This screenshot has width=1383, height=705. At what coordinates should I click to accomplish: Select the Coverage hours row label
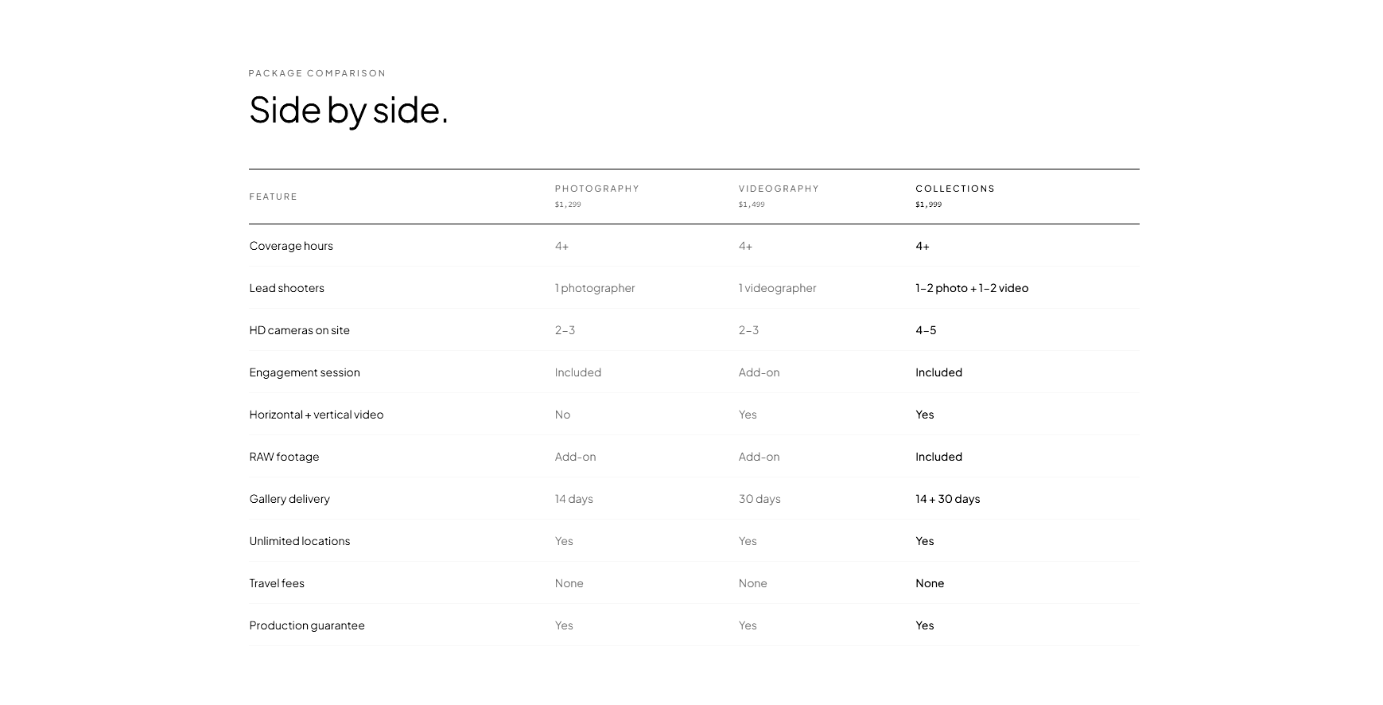(291, 246)
